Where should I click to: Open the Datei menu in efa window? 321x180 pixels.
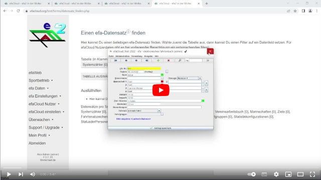pyautogui.click(x=111, y=56)
